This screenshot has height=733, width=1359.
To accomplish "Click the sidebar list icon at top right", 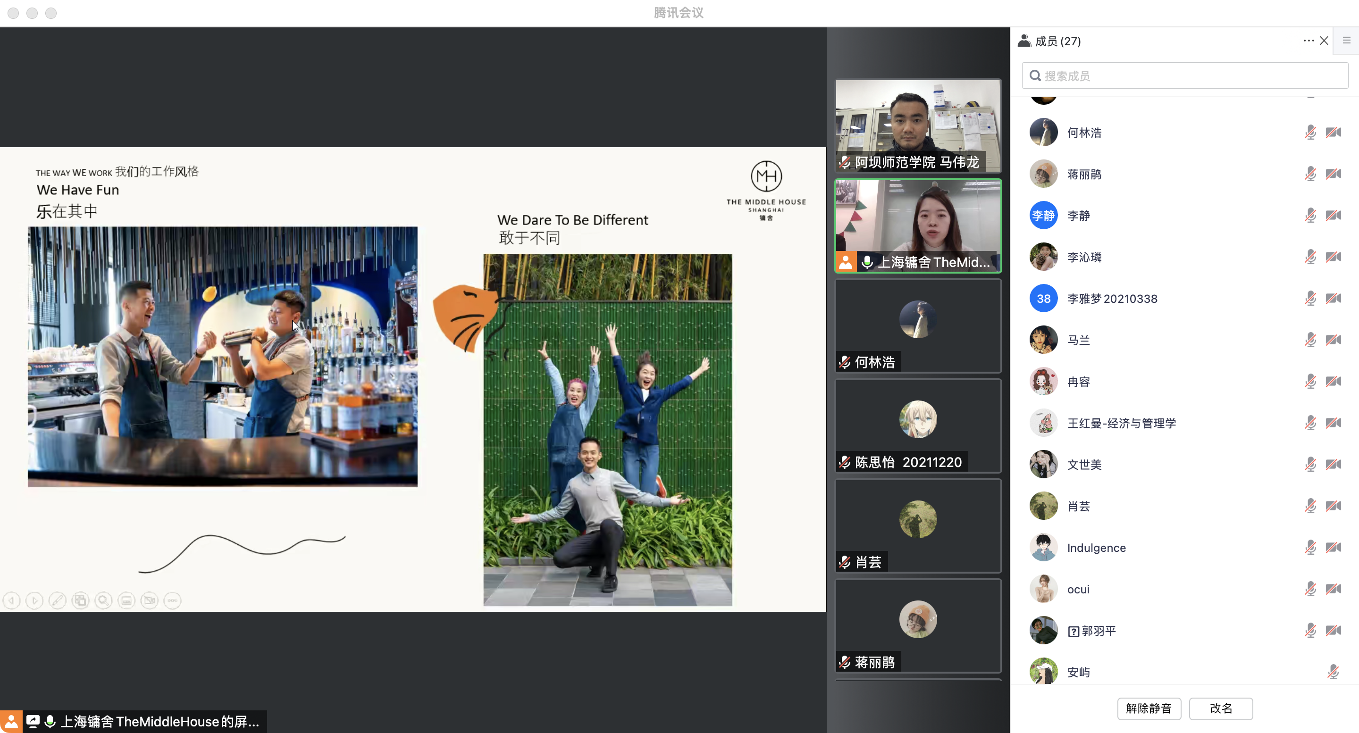I will (x=1346, y=41).
